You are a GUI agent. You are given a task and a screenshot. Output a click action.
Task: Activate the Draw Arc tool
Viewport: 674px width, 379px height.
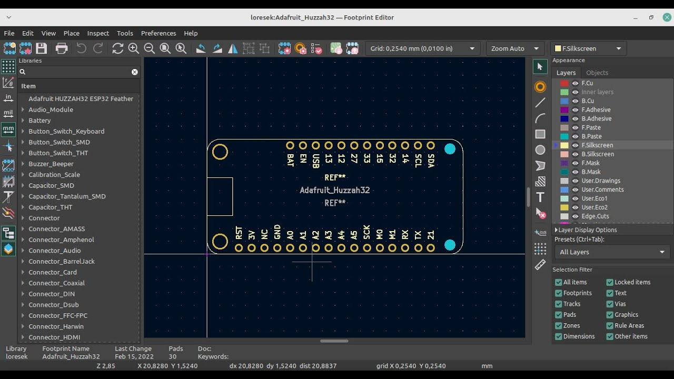click(540, 118)
